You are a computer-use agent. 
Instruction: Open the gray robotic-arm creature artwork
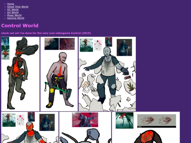[x=85, y=127]
